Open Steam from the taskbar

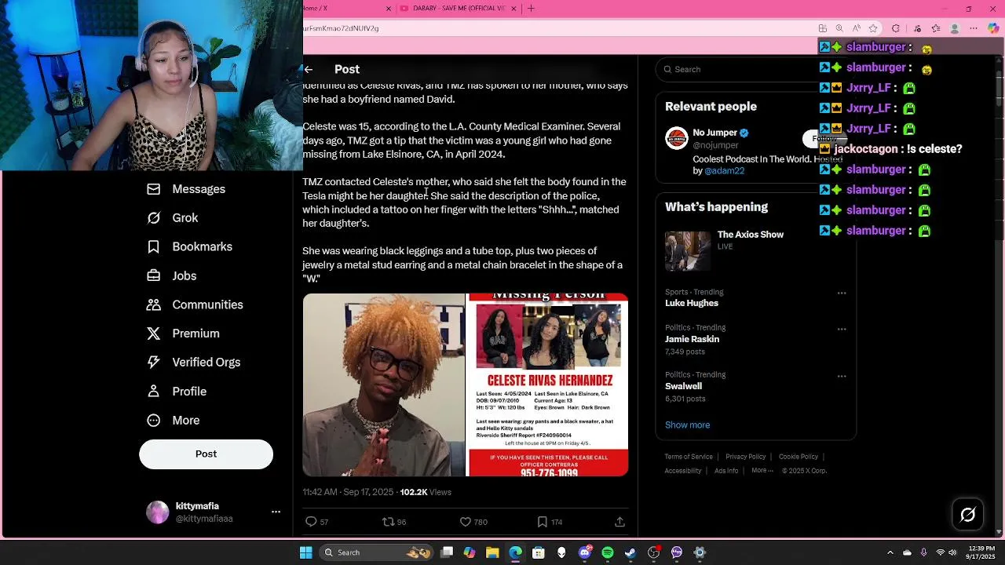[630, 552]
